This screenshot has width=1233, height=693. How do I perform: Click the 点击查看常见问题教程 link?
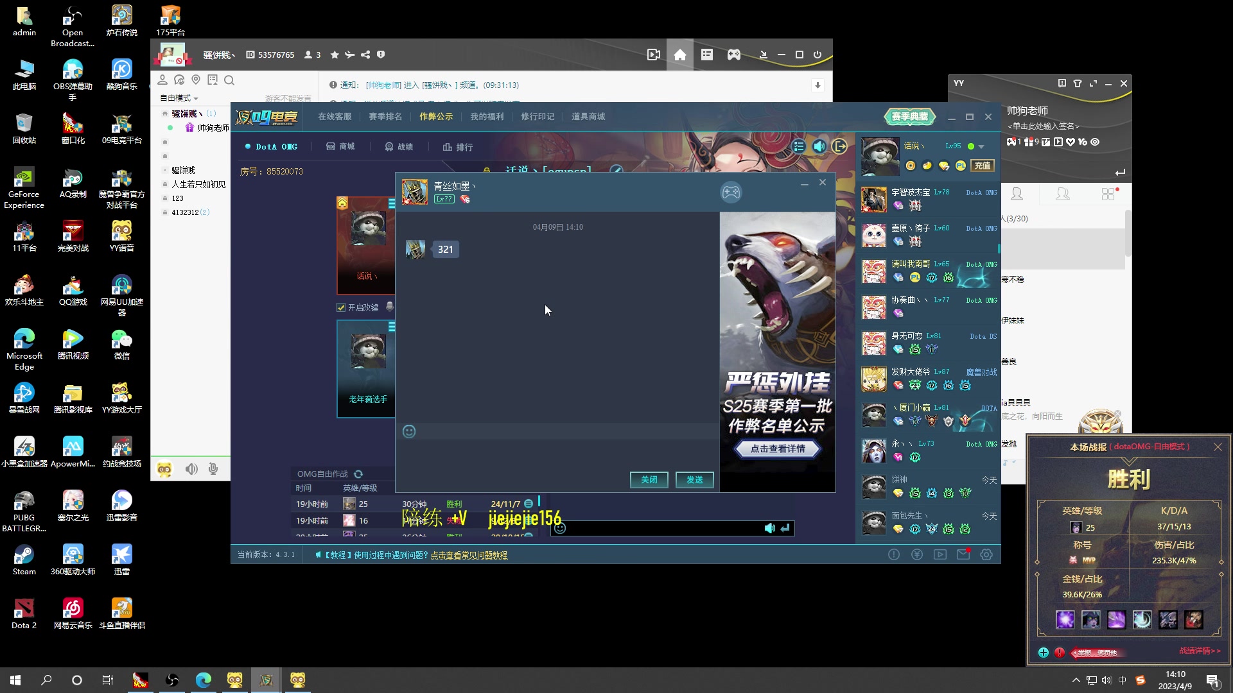pos(469,555)
